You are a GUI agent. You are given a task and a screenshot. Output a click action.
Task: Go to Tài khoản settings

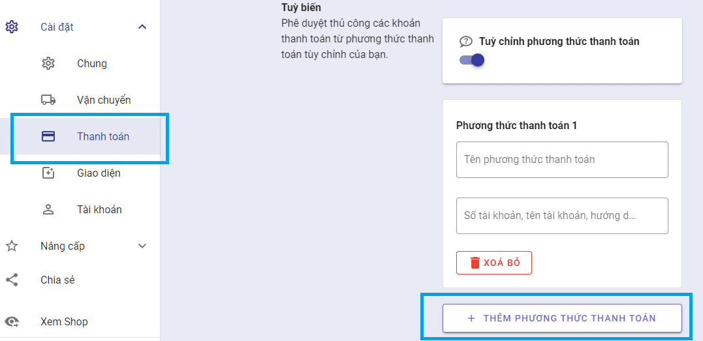(x=99, y=210)
